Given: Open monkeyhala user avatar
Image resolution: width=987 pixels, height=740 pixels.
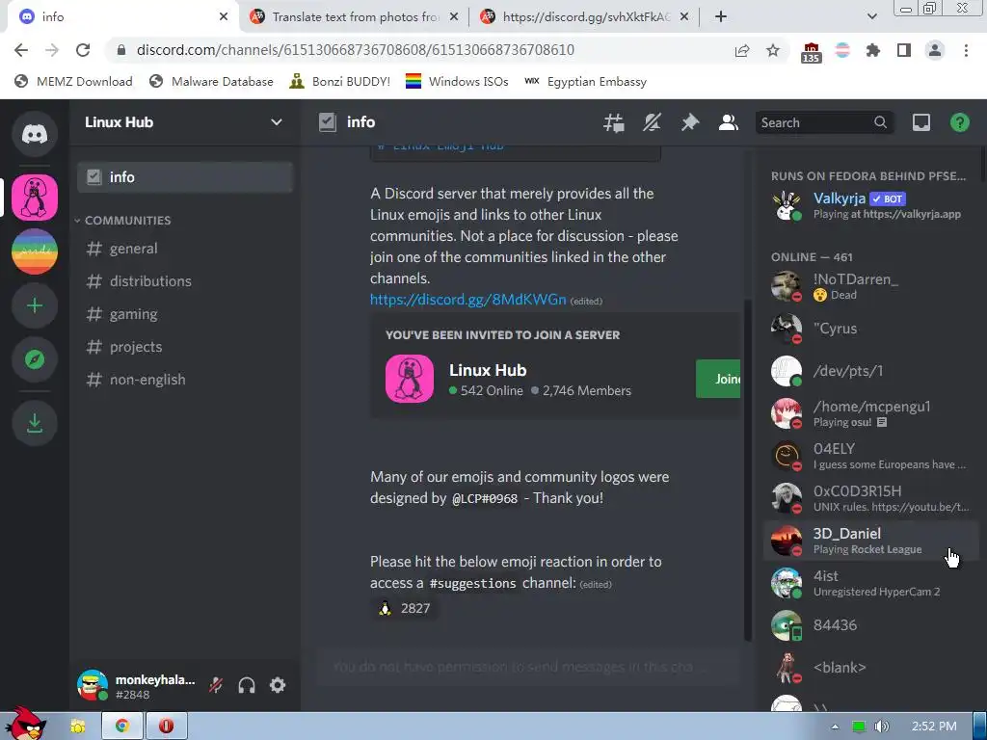Looking at the screenshot, I should point(93,685).
